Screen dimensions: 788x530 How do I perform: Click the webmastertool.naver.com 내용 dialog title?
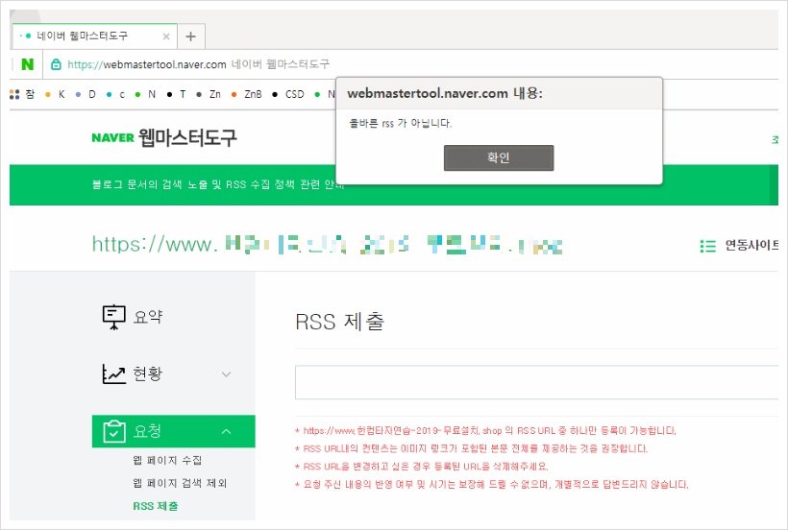[445, 93]
